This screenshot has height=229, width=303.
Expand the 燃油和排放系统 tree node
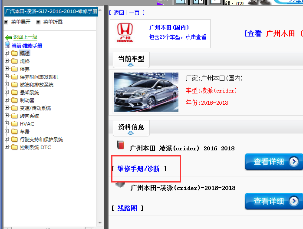(7, 84)
